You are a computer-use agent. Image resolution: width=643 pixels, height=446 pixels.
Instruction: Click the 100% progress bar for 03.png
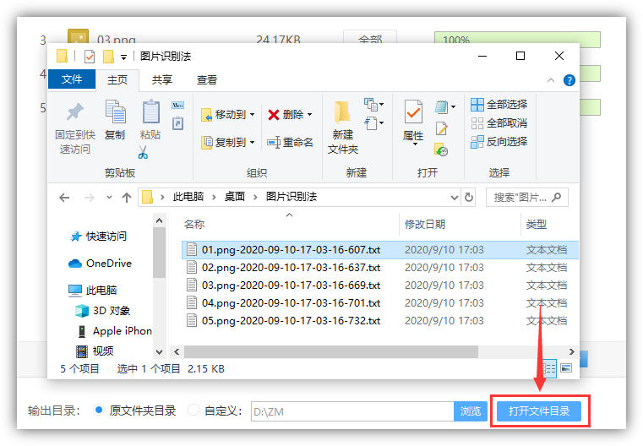tap(517, 40)
